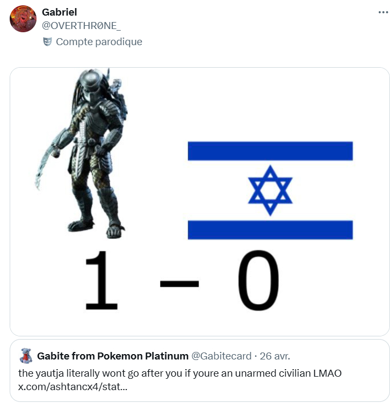The image size is (390, 403).
Task: Open the @OVERTHR0NE_ handle
Action: (81, 26)
